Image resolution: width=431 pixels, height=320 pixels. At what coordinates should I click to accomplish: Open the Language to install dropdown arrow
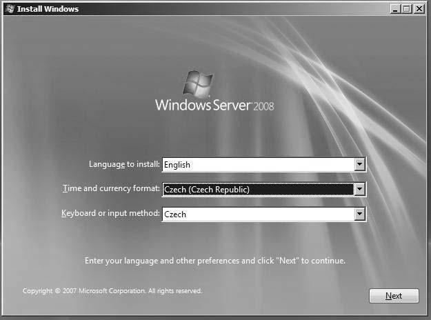(x=359, y=164)
